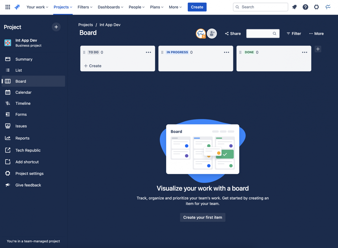Select the Timeline view in the sidebar

click(x=23, y=103)
